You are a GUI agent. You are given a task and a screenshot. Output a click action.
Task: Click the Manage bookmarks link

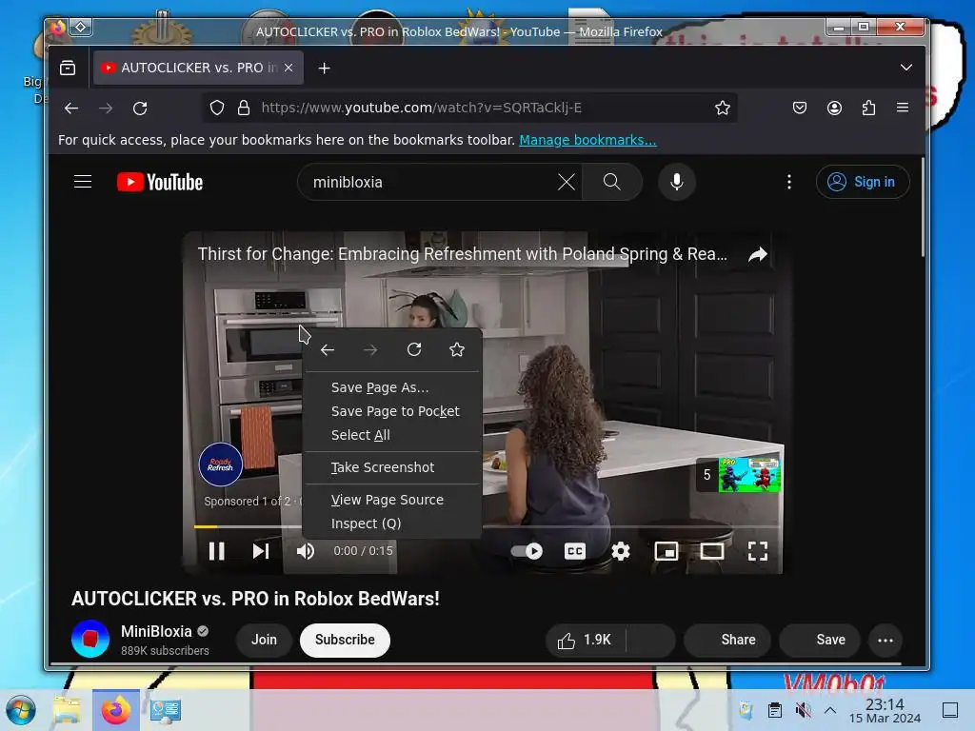pyautogui.click(x=587, y=140)
